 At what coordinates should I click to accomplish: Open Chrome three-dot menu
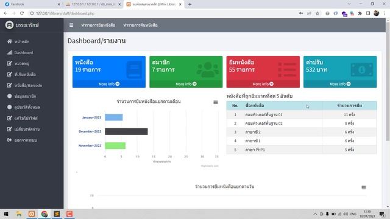[385, 13]
